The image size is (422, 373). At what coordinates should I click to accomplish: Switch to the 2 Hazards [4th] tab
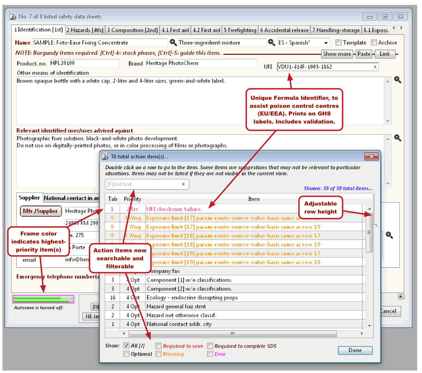[85, 30]
